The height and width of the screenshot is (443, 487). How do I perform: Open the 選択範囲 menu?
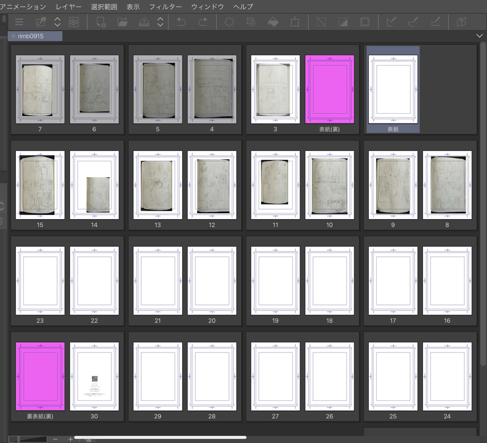click(x=104, y=7)
